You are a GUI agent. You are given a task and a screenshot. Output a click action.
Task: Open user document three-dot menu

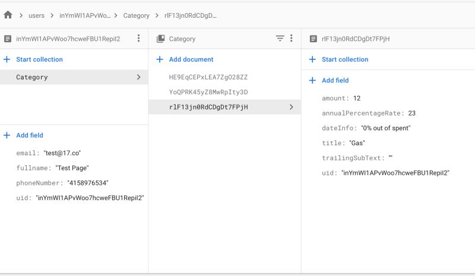click(x=139, y=38)
